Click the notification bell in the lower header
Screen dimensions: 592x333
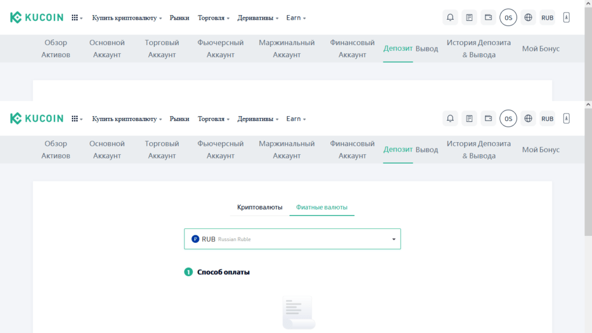coord(450,119)
